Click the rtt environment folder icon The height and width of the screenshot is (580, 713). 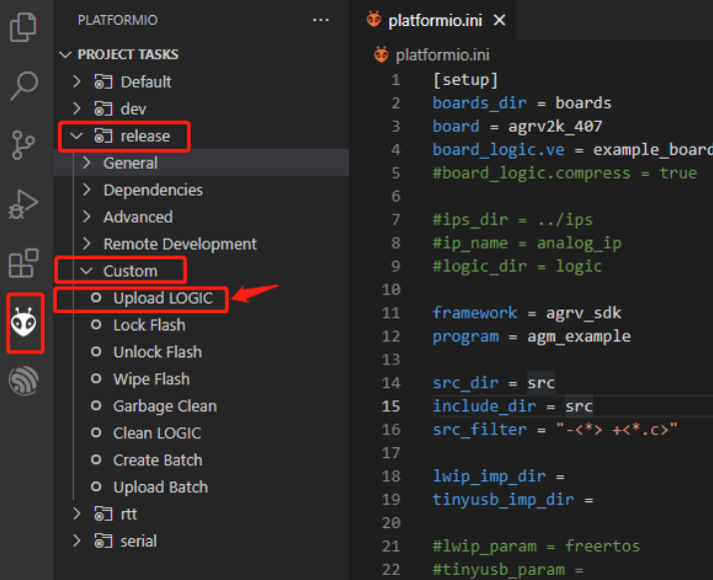[103, 514]
